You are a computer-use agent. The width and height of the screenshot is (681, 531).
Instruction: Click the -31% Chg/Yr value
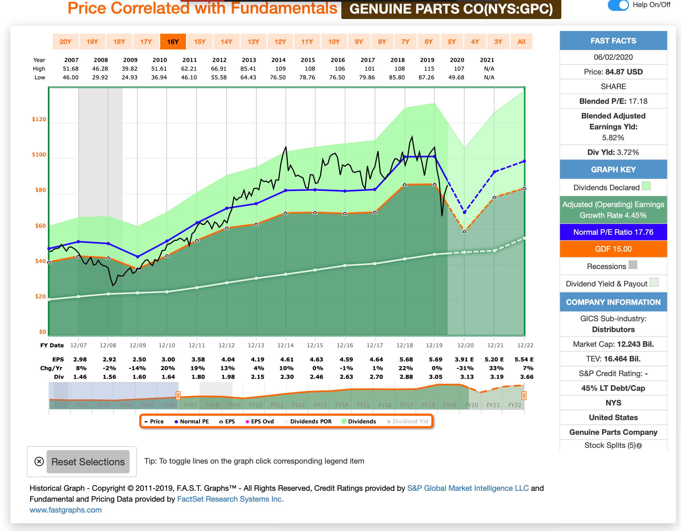(465, 368)
